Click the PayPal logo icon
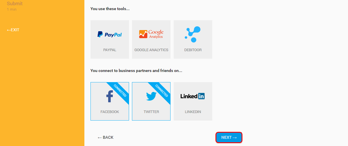Image resolution: width=348 pixels, height=146 pixels. tap(110, 35)
